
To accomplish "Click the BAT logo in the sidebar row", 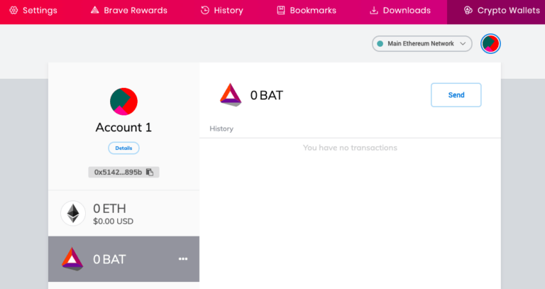I will click(72, 259).
